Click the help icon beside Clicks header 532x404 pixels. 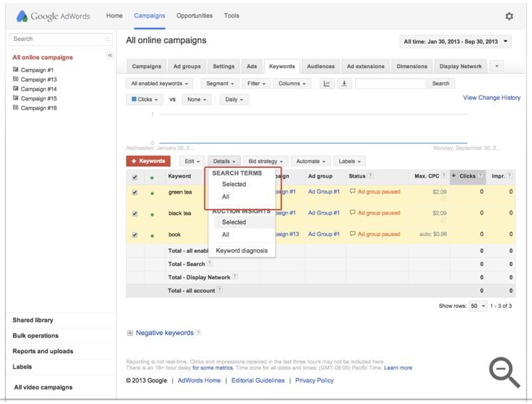click(x=480, y=176)
